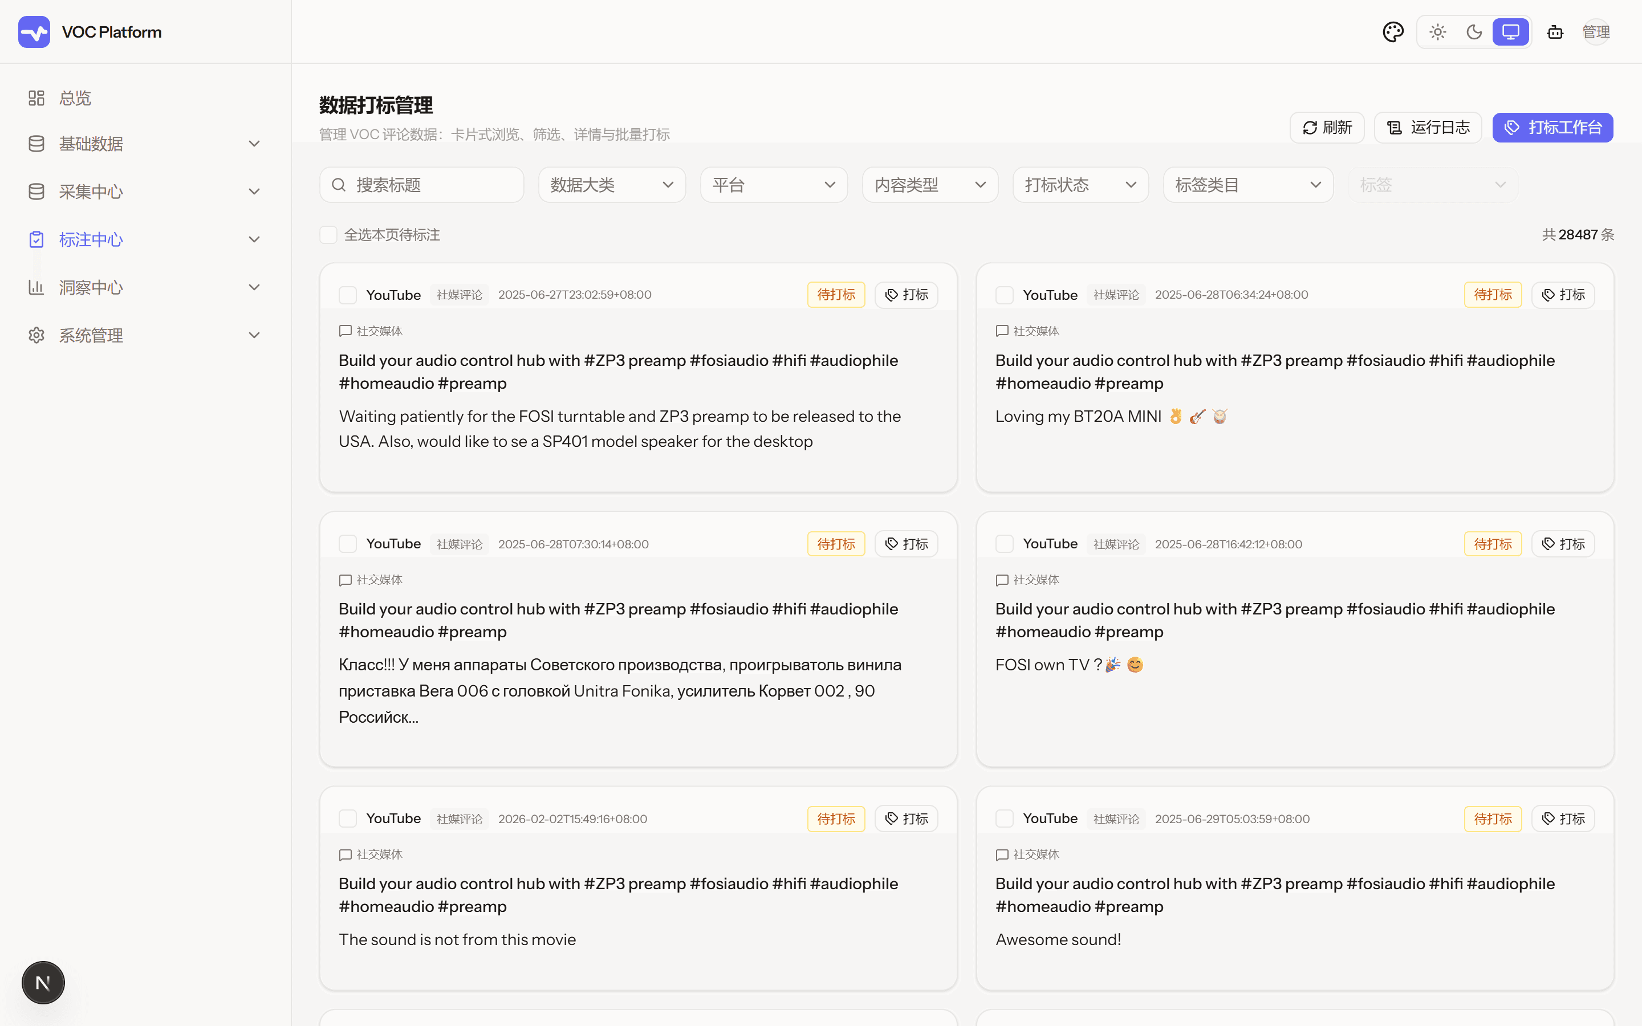The image size is (1642, 1026).
Task: Click comment icon on 2025-06-28T07:30:14 card
Action: tap(346, 580)
